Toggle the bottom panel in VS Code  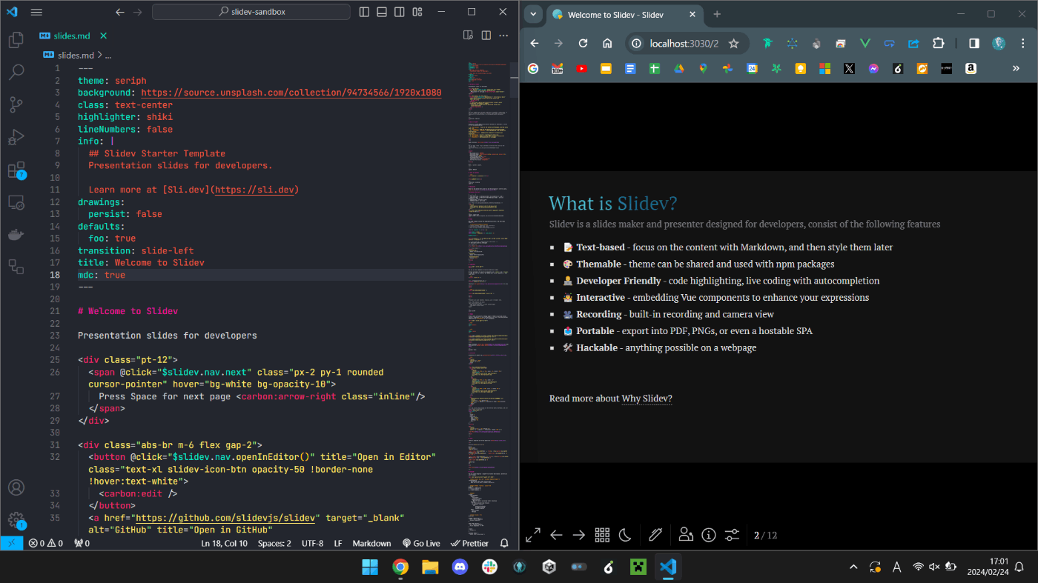click(x=382, y=12)
